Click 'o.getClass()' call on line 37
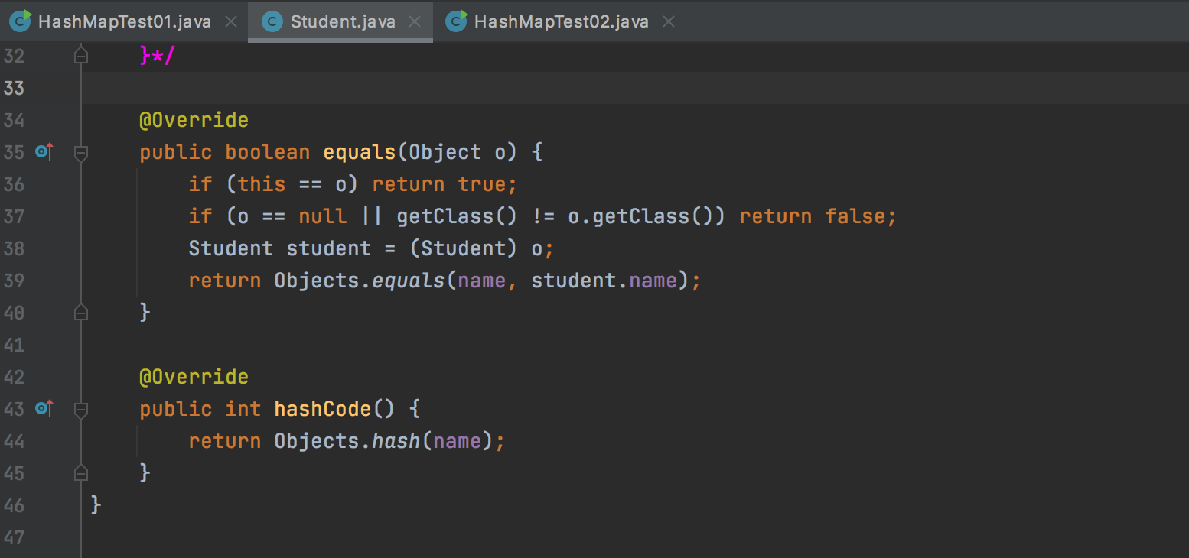The image size is (1189, 558). 641,216
